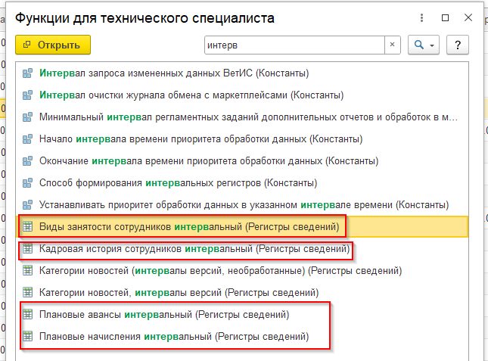Click the register icon beside Плановые начисления интервальный
Viewport: 488px width, 361px height.
[28, 337]
